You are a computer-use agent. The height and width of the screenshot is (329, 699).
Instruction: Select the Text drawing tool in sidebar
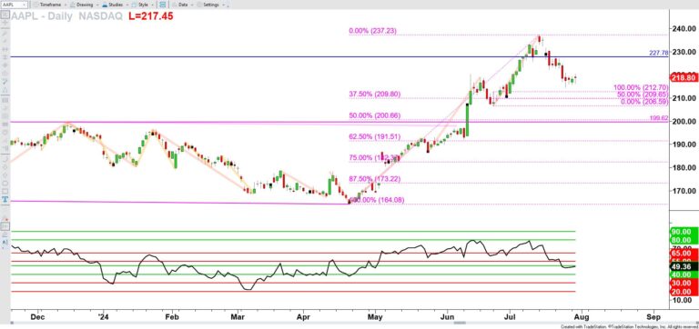(5, 199)
